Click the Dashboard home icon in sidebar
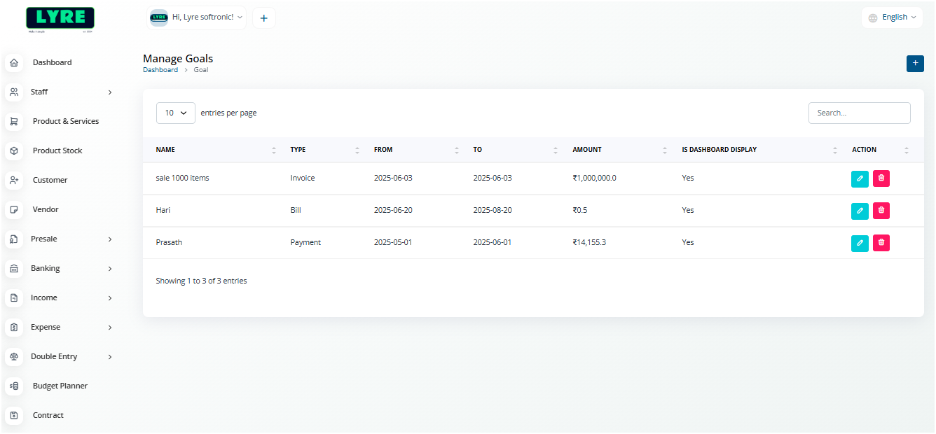This screenshot has width=936, height=434. [x=14, y=63]
